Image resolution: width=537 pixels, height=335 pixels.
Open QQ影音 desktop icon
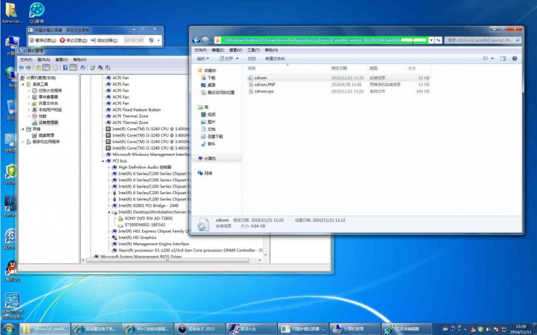(37, 12)
